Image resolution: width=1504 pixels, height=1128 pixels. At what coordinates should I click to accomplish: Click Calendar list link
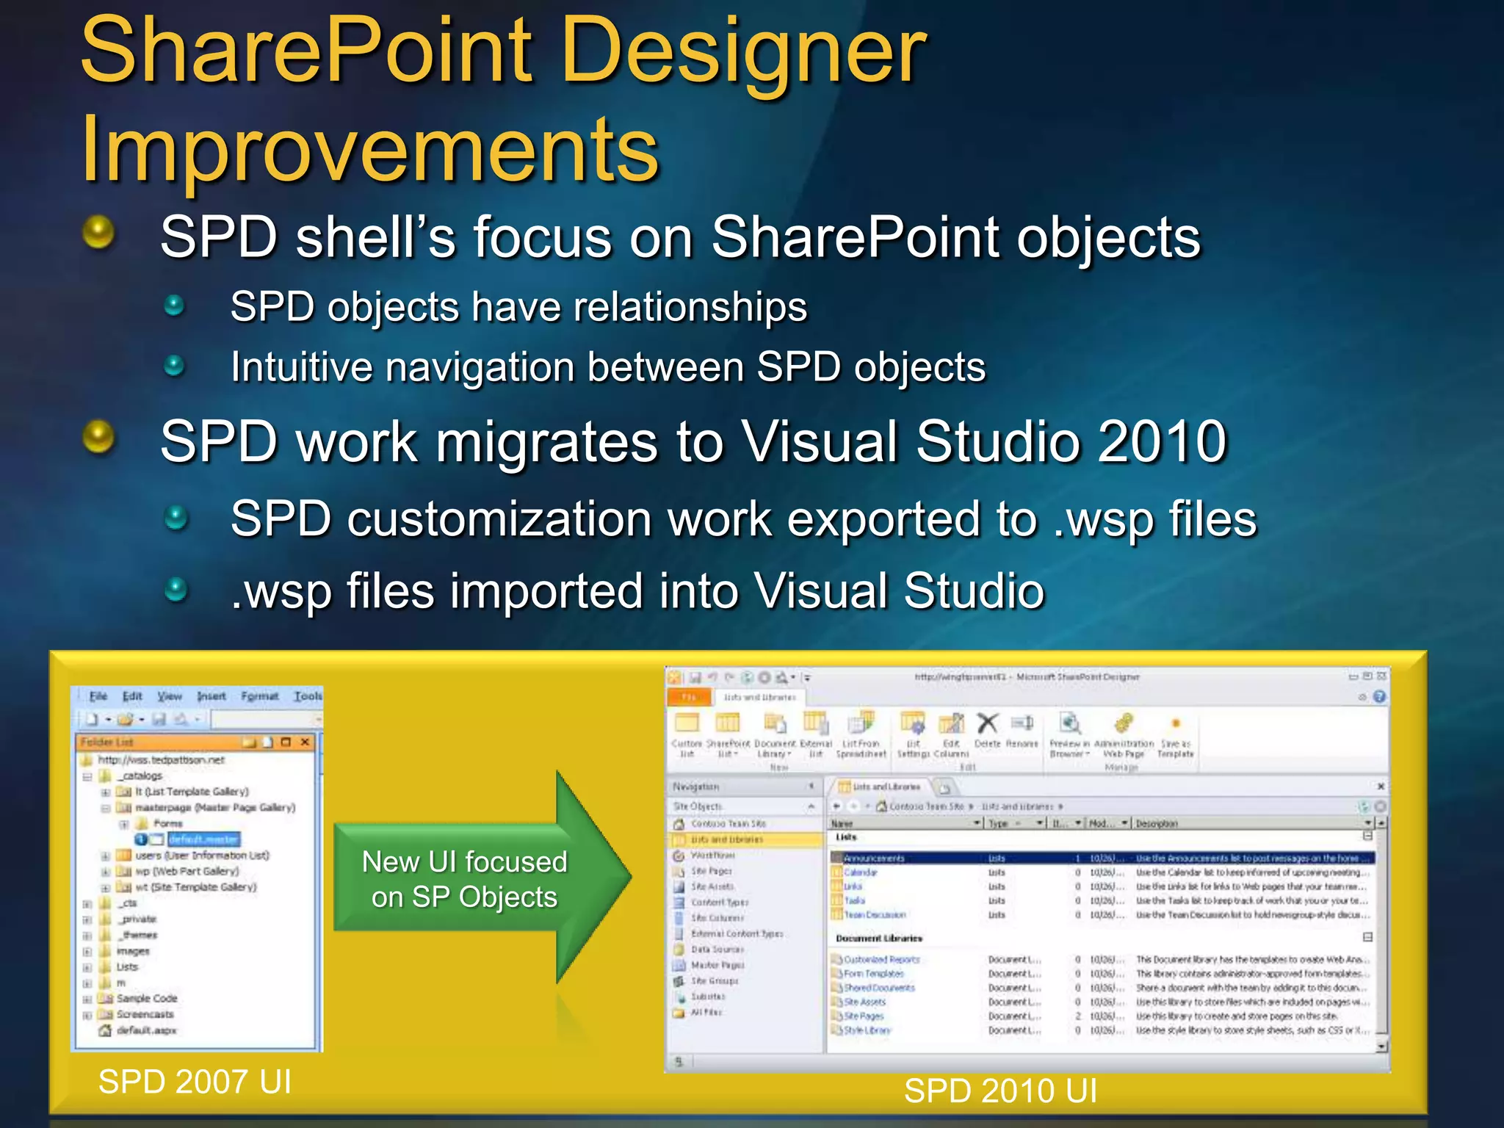[861, 872]
